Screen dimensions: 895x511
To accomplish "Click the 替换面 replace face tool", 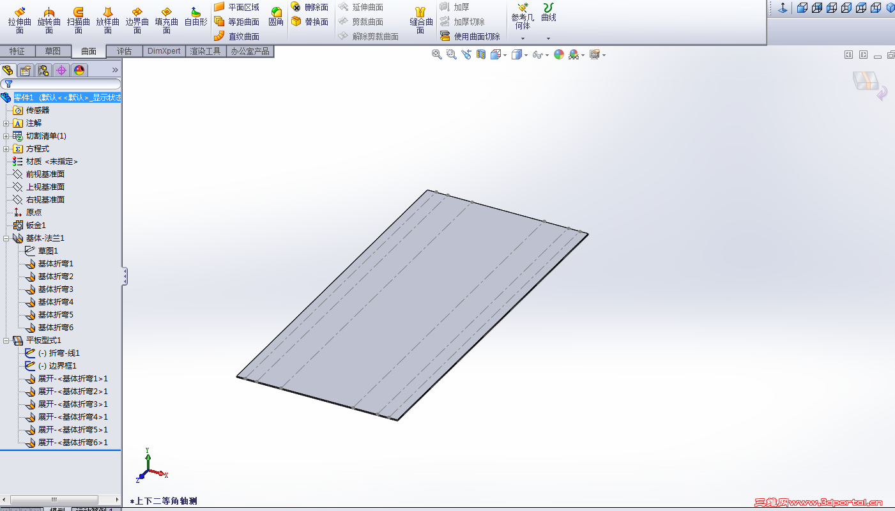I will click(x=310, y=22).
